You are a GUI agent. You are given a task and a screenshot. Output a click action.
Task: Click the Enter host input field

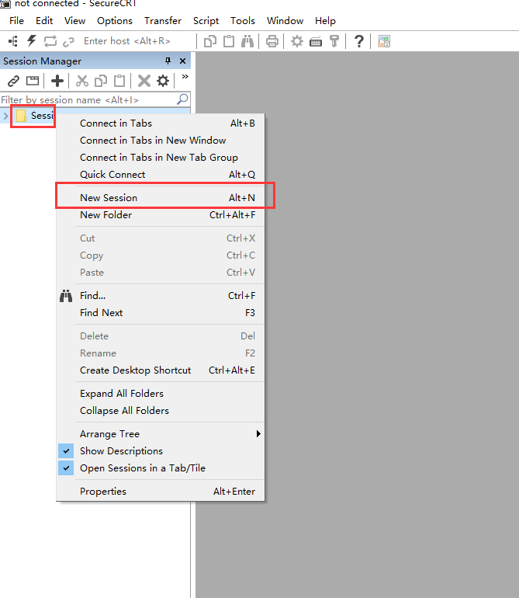137,41
